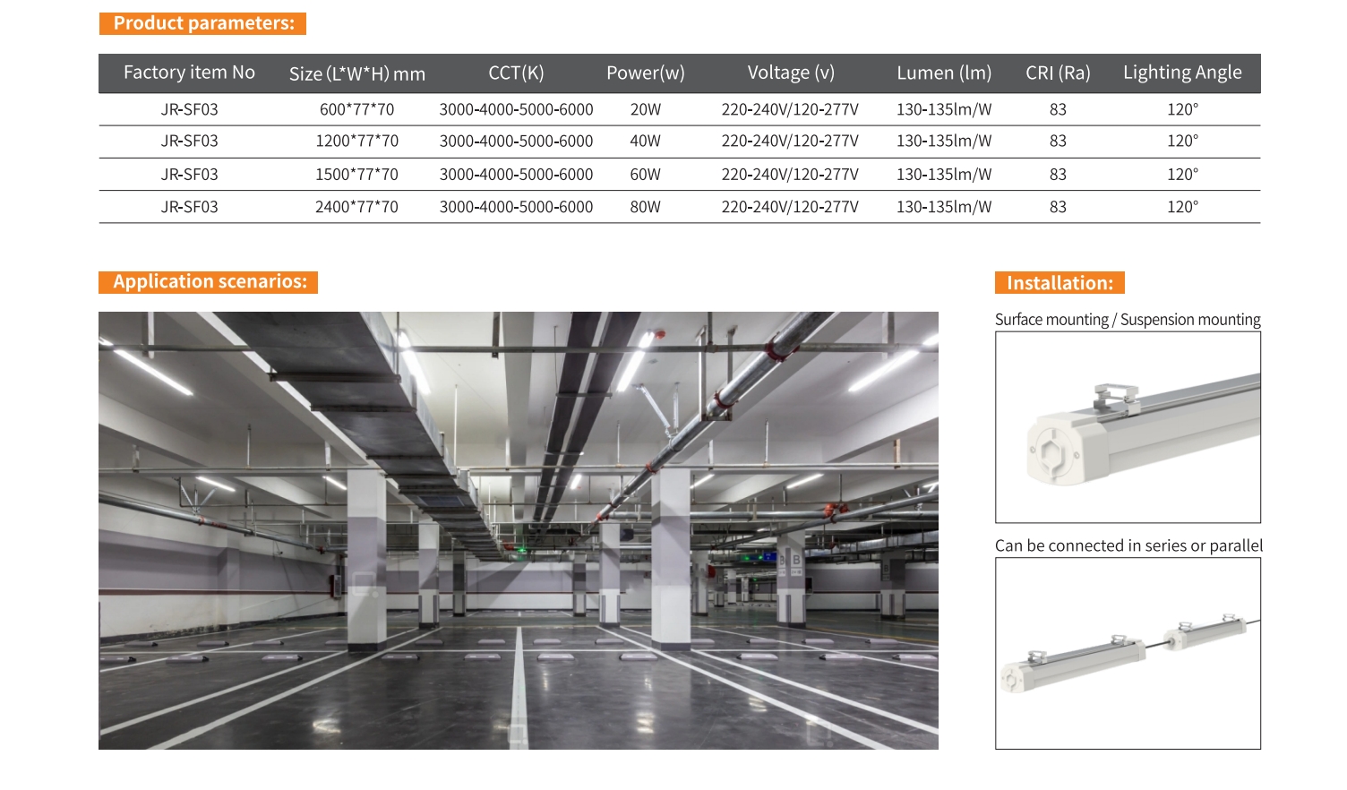Select the 2400*77*70 size cell
The width and height of the screenshot is (1347, 790).
tap(356, 207)
